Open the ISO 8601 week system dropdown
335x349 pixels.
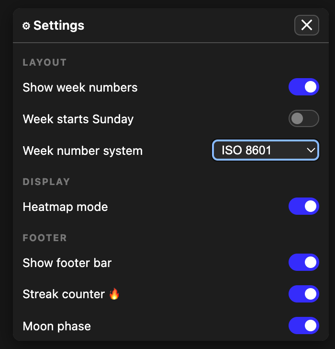click(265, 151)
